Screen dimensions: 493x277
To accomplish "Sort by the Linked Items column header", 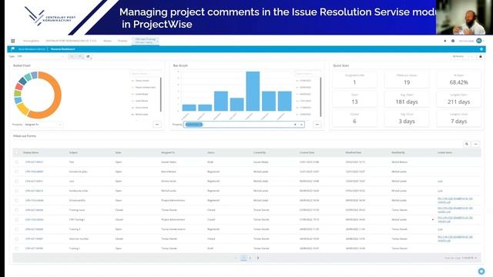I will pos(444,152).
